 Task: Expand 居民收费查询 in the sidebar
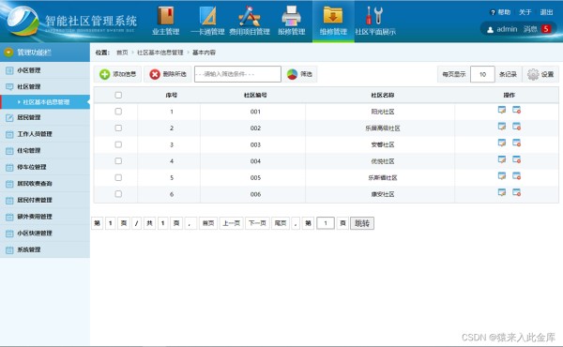click(x=45, y=184)
